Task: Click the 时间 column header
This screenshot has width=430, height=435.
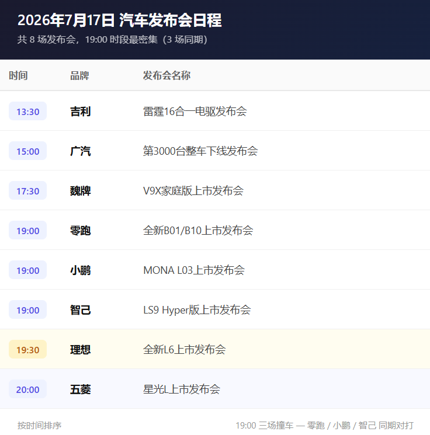Action: click(18, 75)
